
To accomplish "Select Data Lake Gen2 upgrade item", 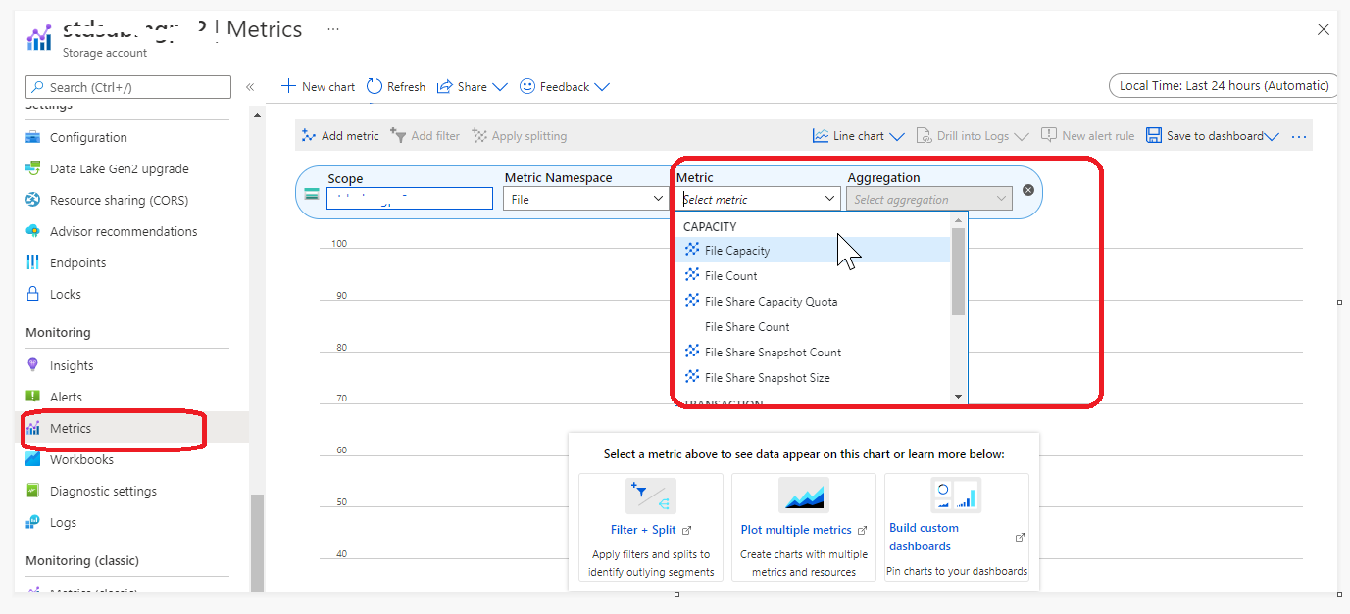I will click(x=119, y=168).
